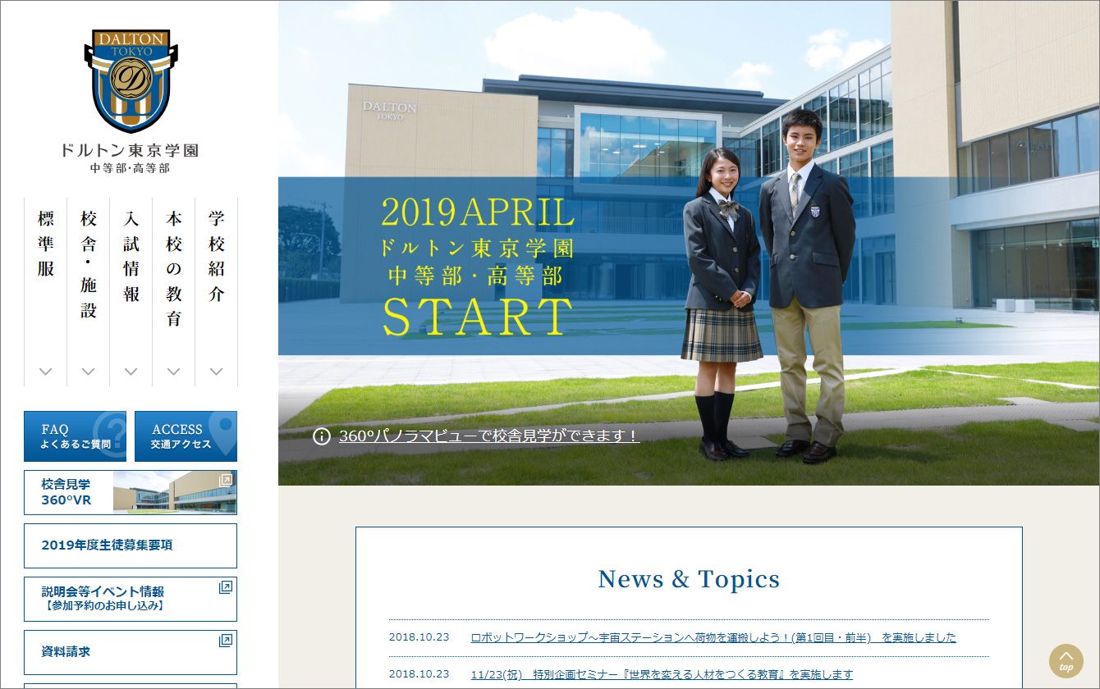Open the ロボットワークショップ news article link

pyautogui.click(x=713, y=637)
